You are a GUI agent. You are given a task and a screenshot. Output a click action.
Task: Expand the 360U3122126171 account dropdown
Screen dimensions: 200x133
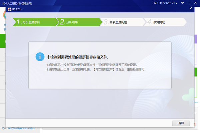pos(176,3)
